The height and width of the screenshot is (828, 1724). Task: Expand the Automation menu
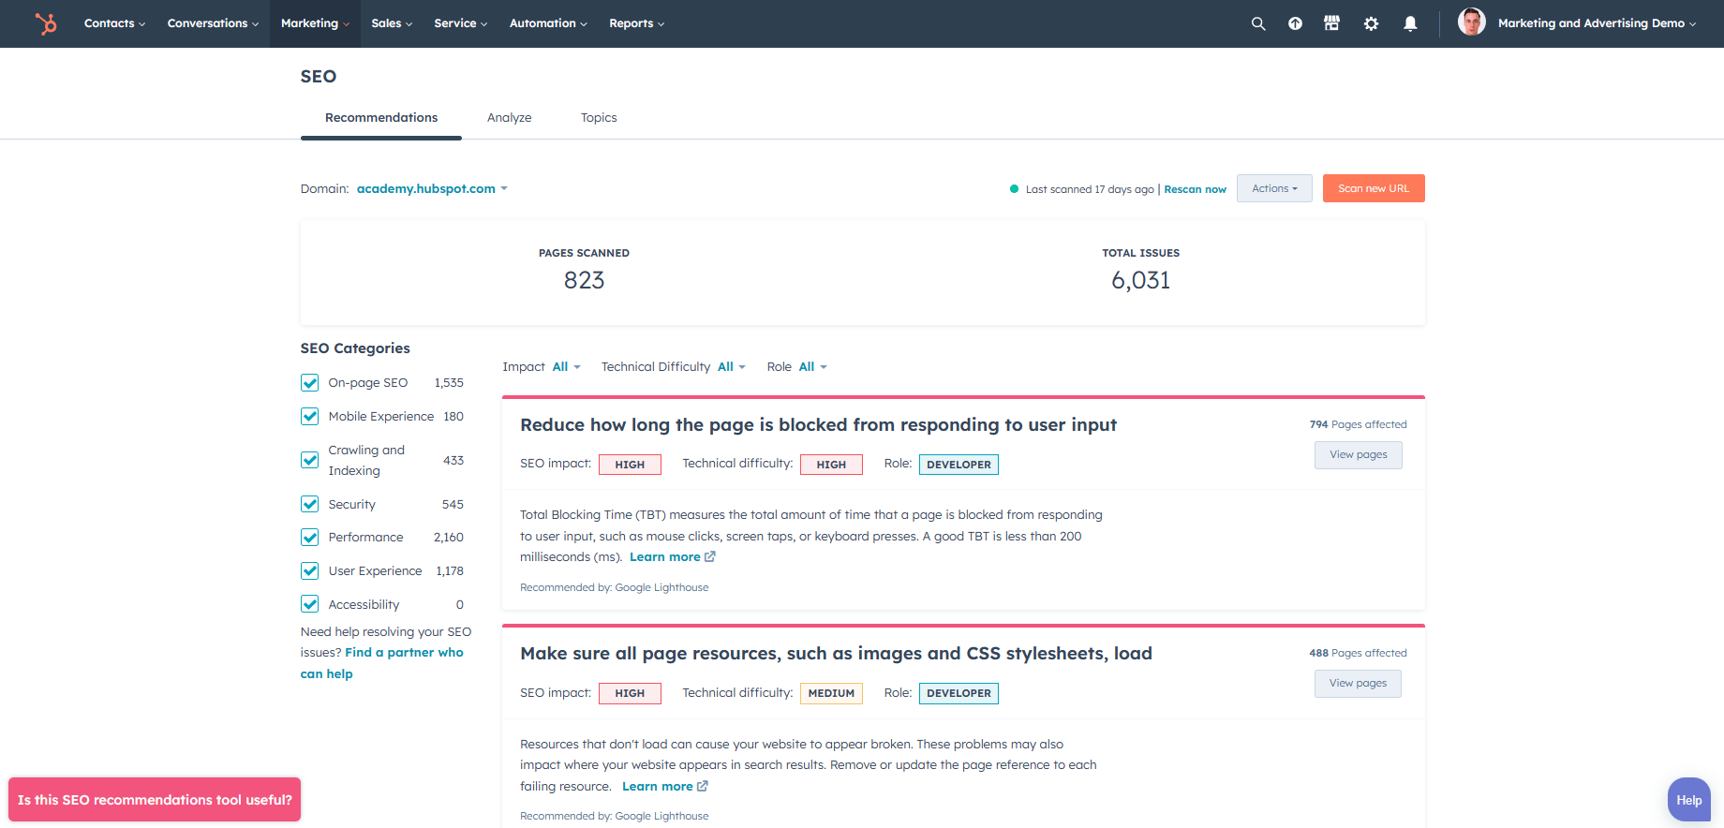tap(548, 23)
